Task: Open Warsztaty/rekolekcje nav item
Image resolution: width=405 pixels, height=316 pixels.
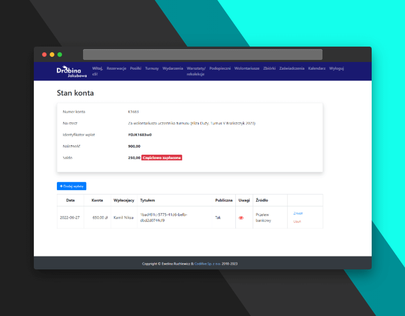Action: (196, 71)
